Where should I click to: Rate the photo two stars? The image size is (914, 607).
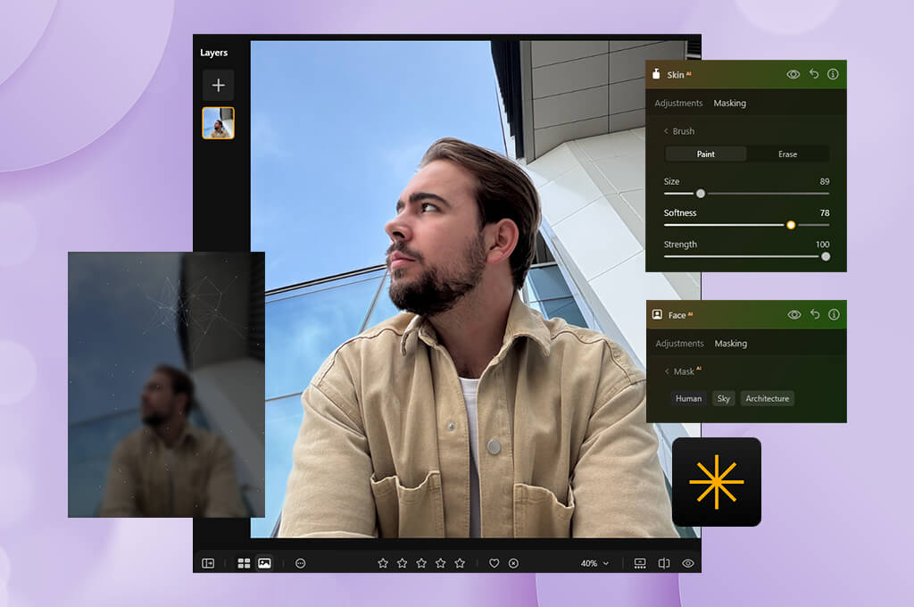(403, 563)
